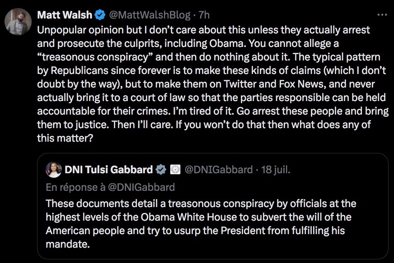Open @DNIGabbard mention in reply line
Image resolution: width=394 pixels, height=263 pixels.
[x=141, y=187]
